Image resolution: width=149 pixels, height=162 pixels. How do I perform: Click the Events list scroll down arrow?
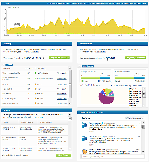pos(70,149)
